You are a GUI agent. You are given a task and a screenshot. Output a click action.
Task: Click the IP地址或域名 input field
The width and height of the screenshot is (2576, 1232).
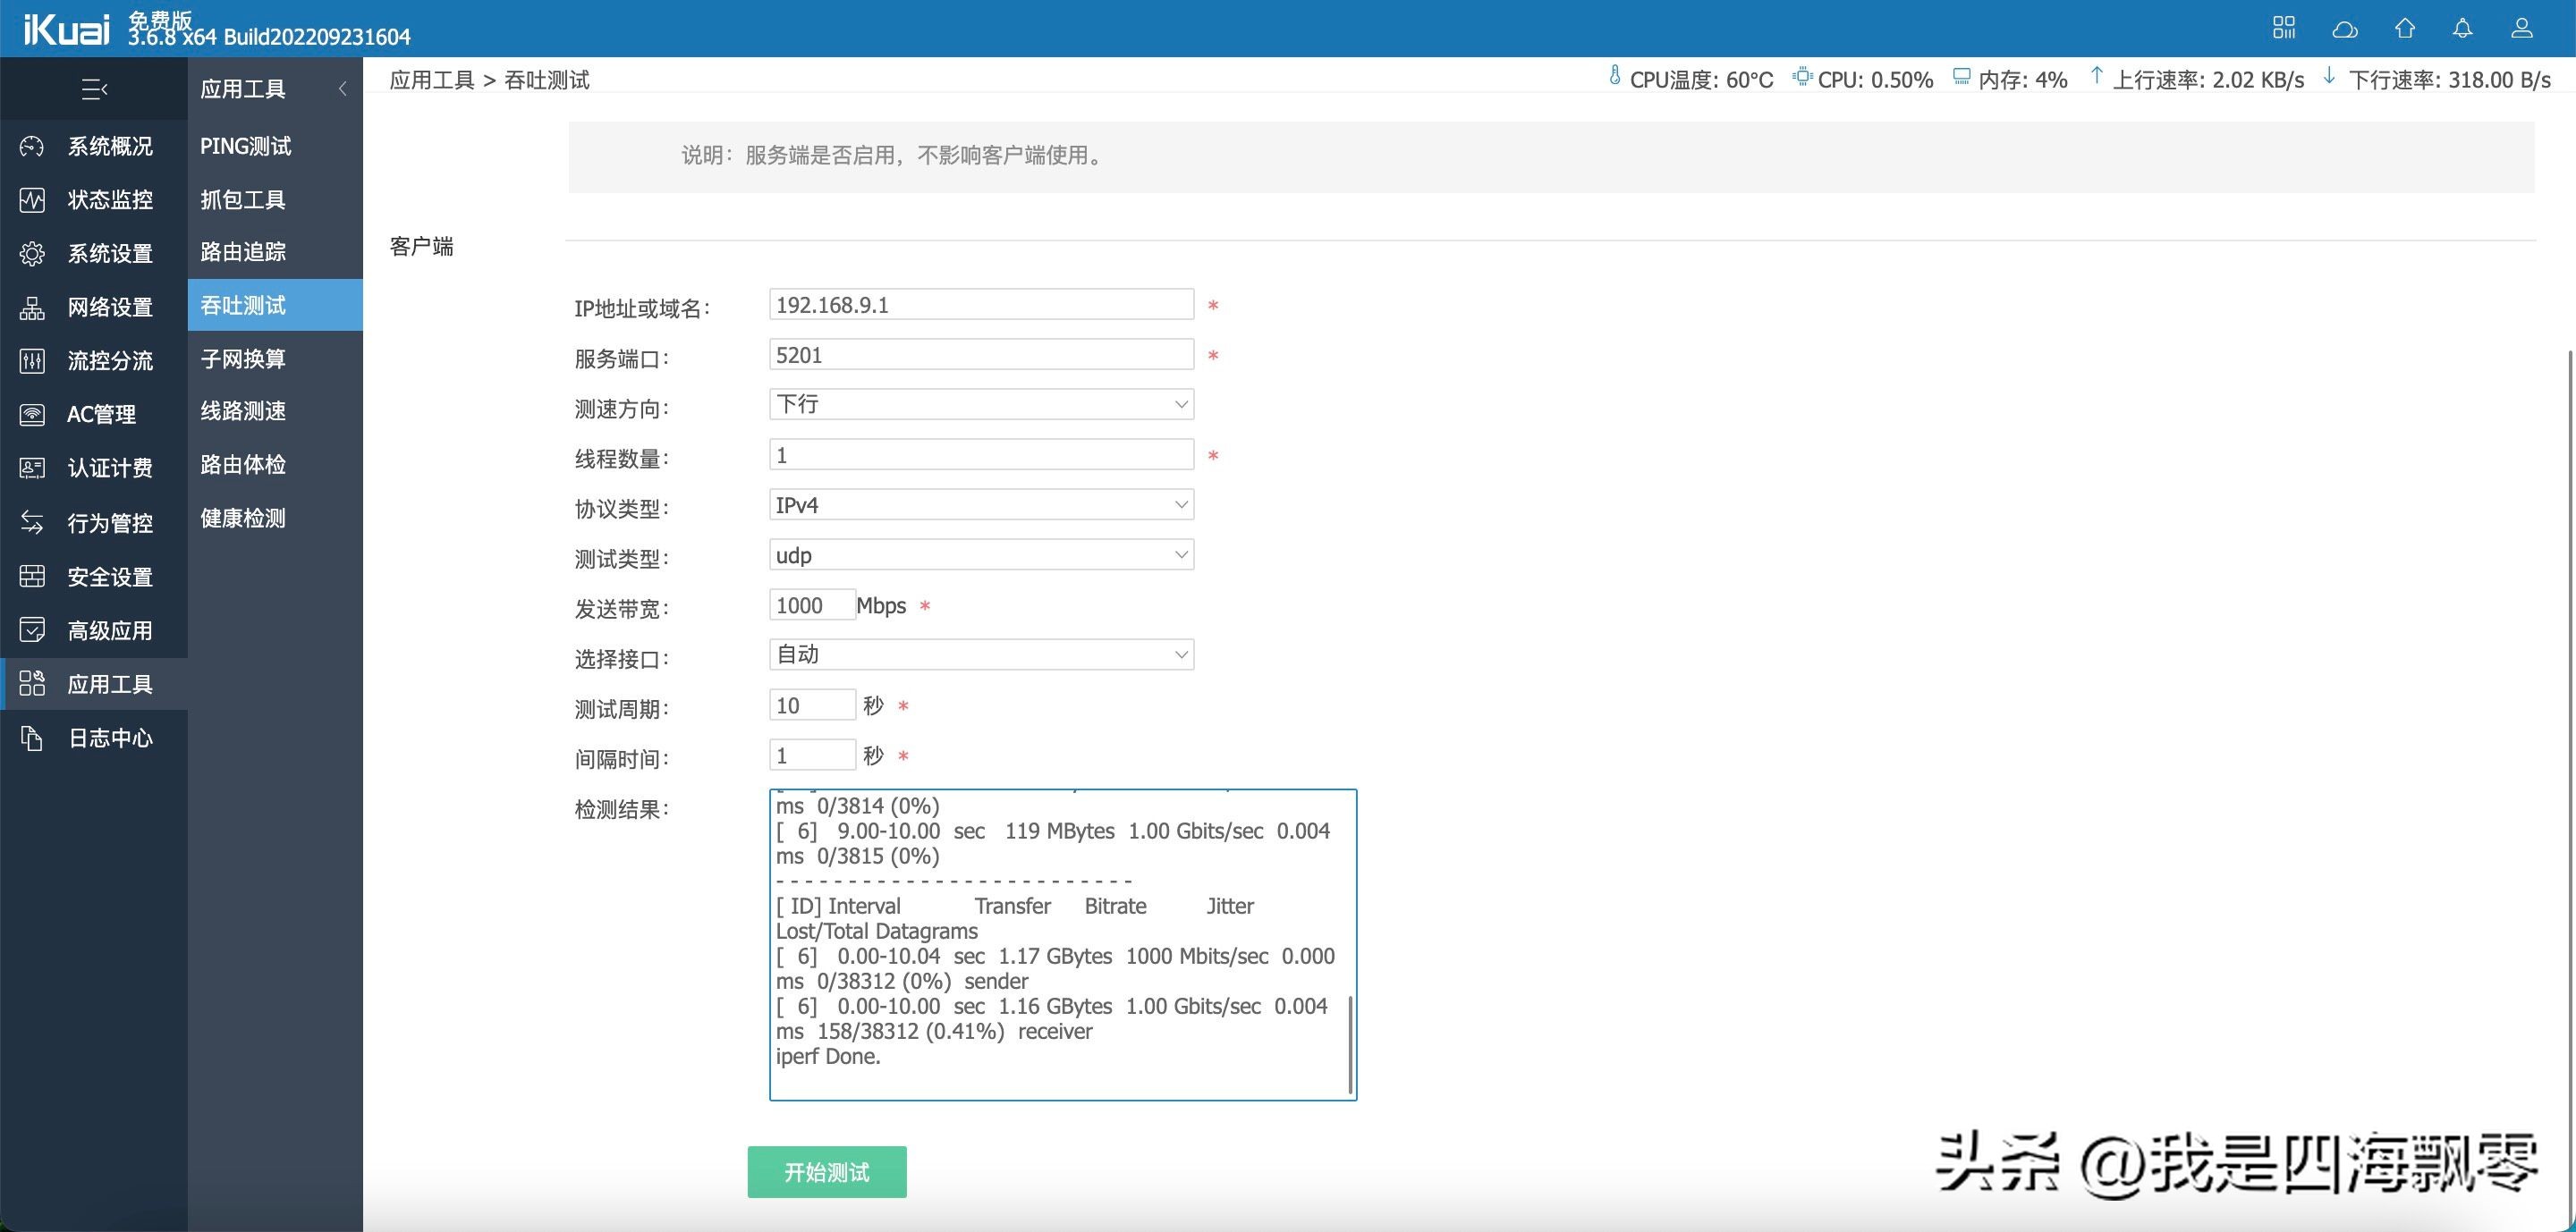point(980,304)
